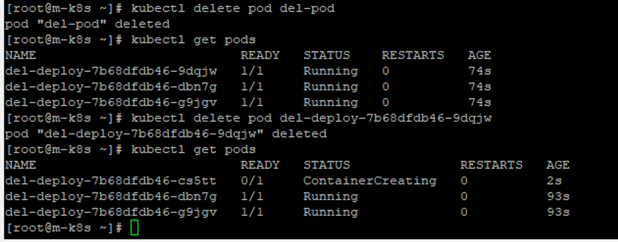Click the 0/1 ready value
The height and width of the screenshot is (242, 618).
[x=252, y=181]
